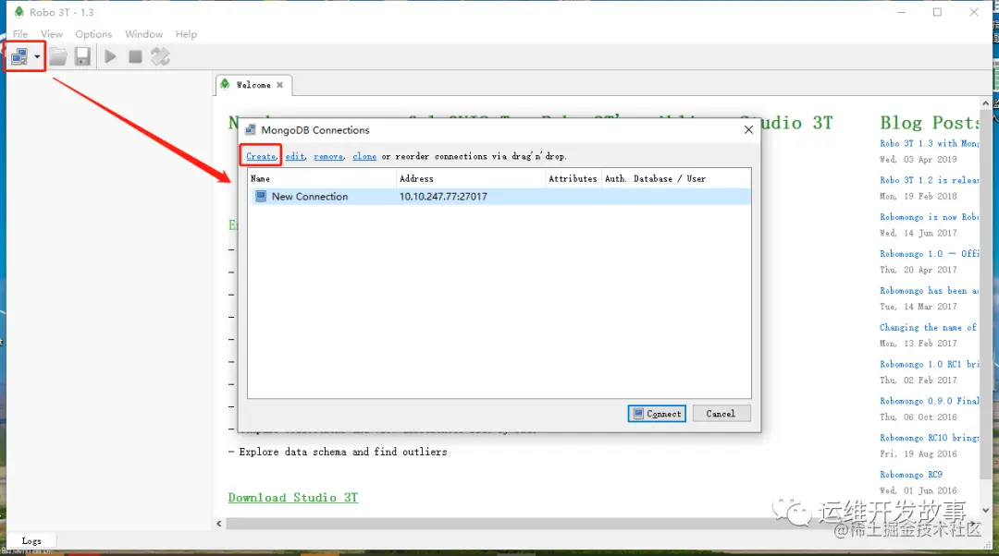Maximize the Robo 3T window
The height and width of the screenshot is (556, 999).
tap(937, 12)
